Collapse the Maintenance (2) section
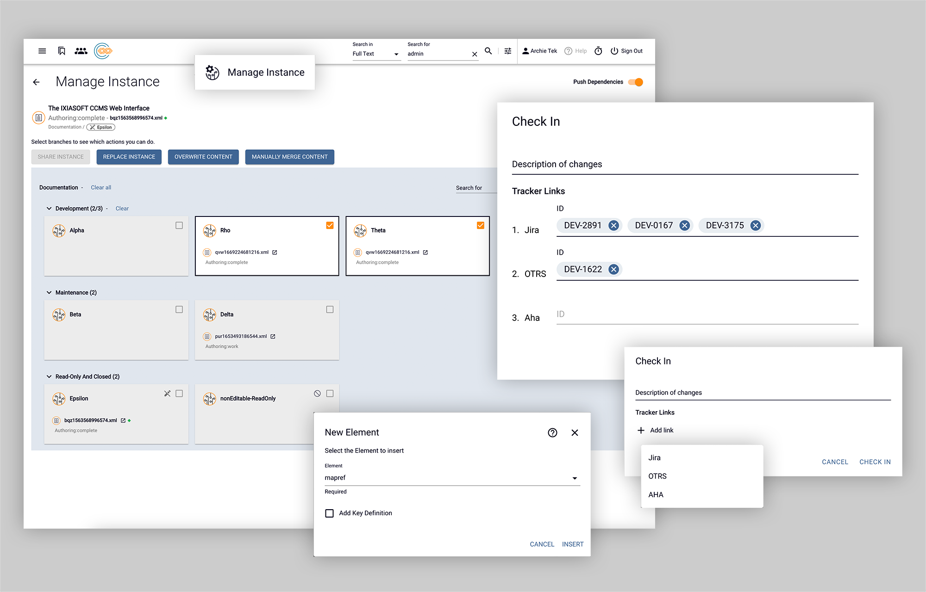This screenshot has width=926, height=592. pyautogui.click(x=49, y=292)
